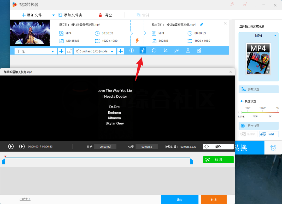This screenshot has width=282, height=204.
Task: Play the video preview
Action: coord(11,147)
